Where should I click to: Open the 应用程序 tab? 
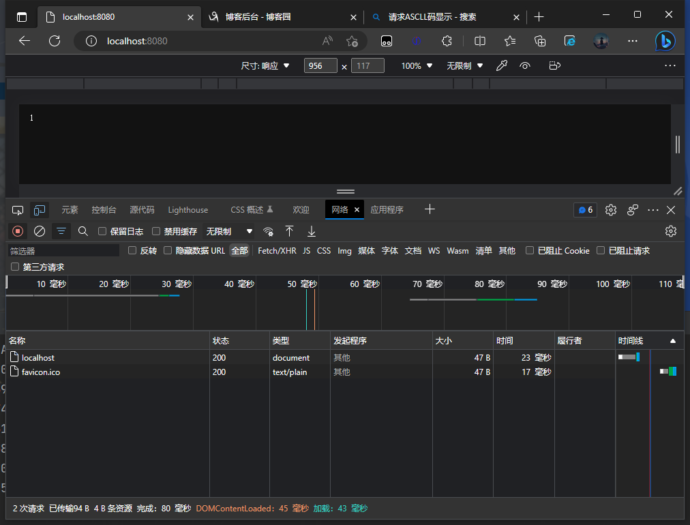(x=387, y=209)
